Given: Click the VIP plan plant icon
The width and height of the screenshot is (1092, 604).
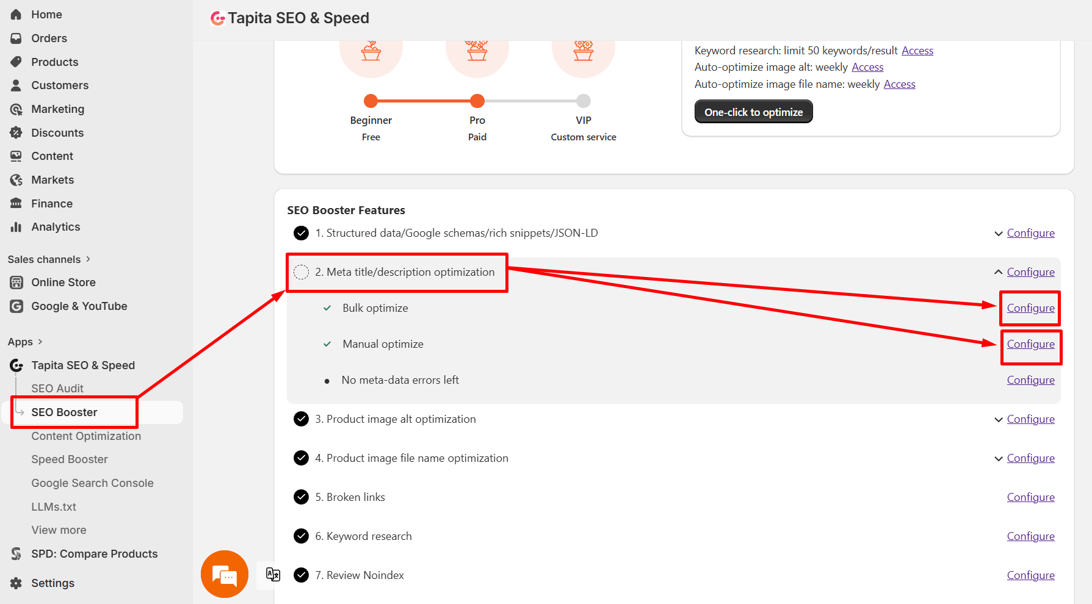Looking at the screenshot, I should (584, 51).
